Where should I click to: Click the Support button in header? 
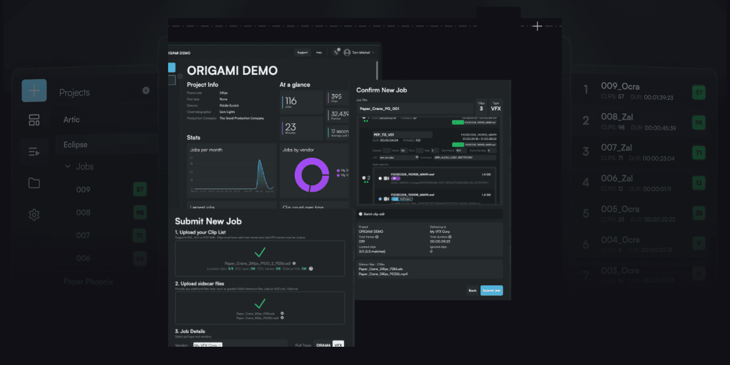coord(303,53)
